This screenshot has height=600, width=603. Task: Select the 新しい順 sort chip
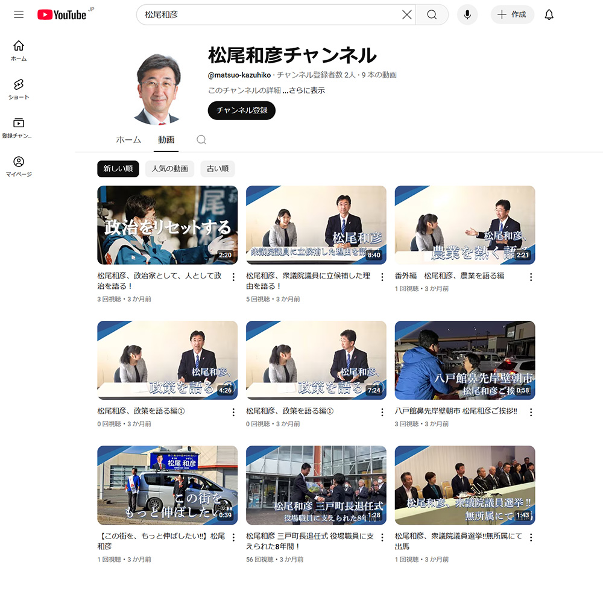[118, 169]
